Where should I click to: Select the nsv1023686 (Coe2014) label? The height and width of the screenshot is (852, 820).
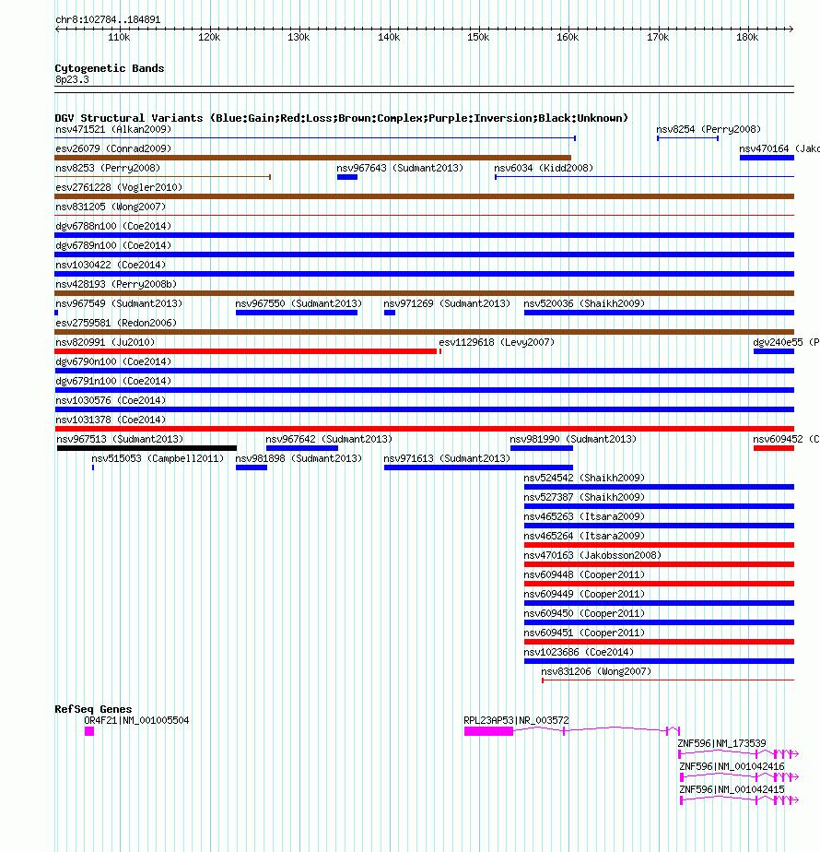[579, 652]
